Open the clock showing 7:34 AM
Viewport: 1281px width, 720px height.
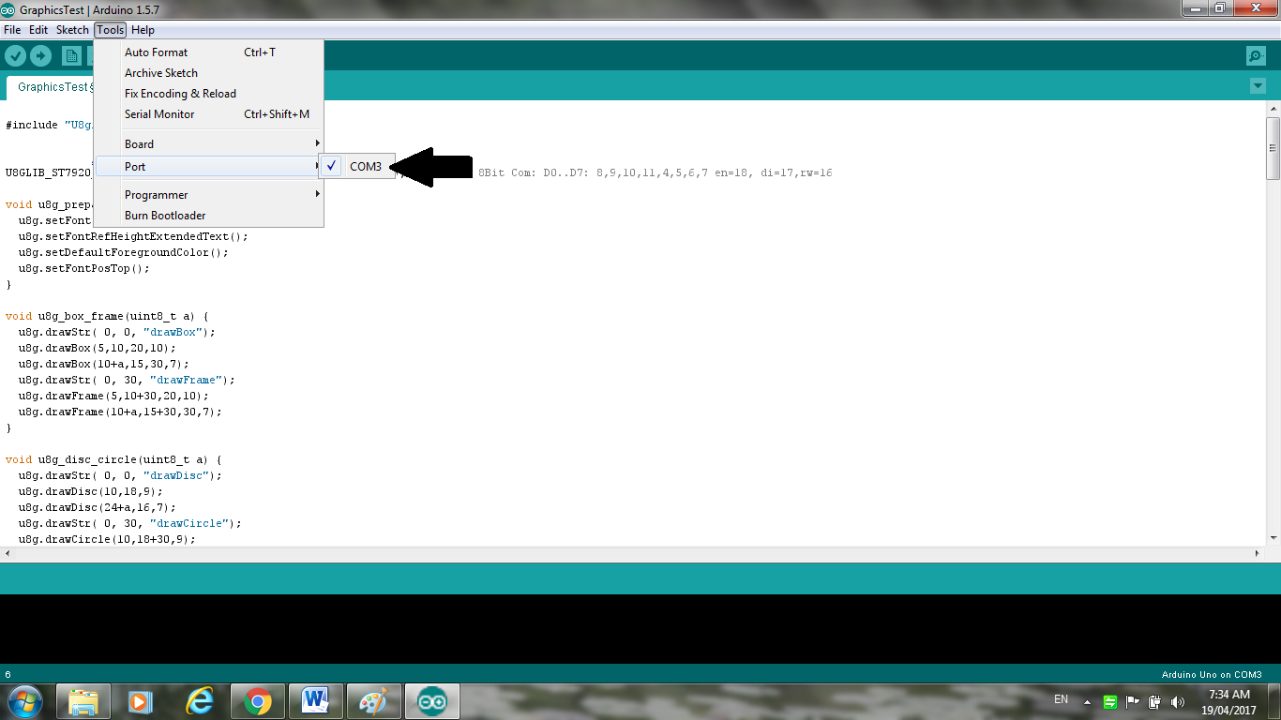coord(1228,702)
